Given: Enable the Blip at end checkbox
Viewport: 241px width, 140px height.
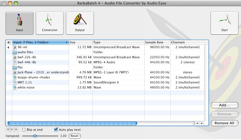Looking at the screenshot, I should (x=24, y=130).
